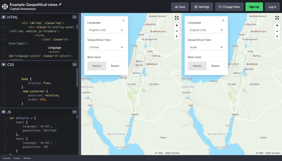Click Tabuk label on right map
Viewport: 282px width, 161px height.
[x=263, y=138]
